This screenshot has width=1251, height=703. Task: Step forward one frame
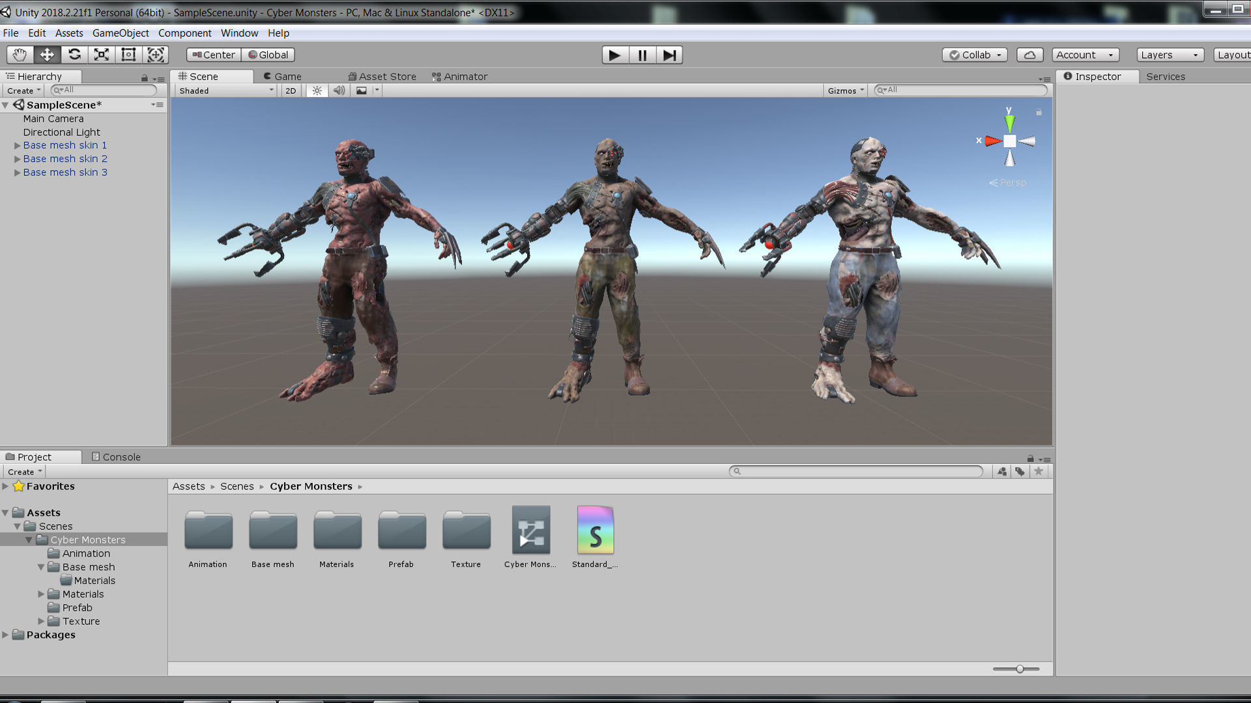pos(669,55)
